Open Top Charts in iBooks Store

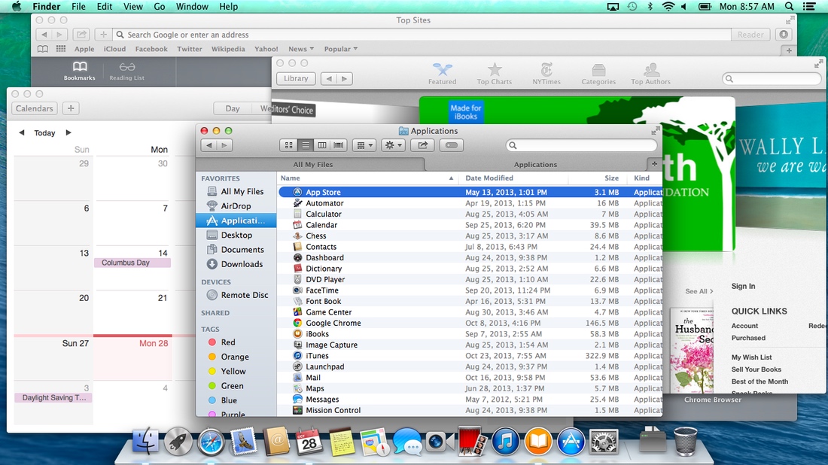[495, 74]
